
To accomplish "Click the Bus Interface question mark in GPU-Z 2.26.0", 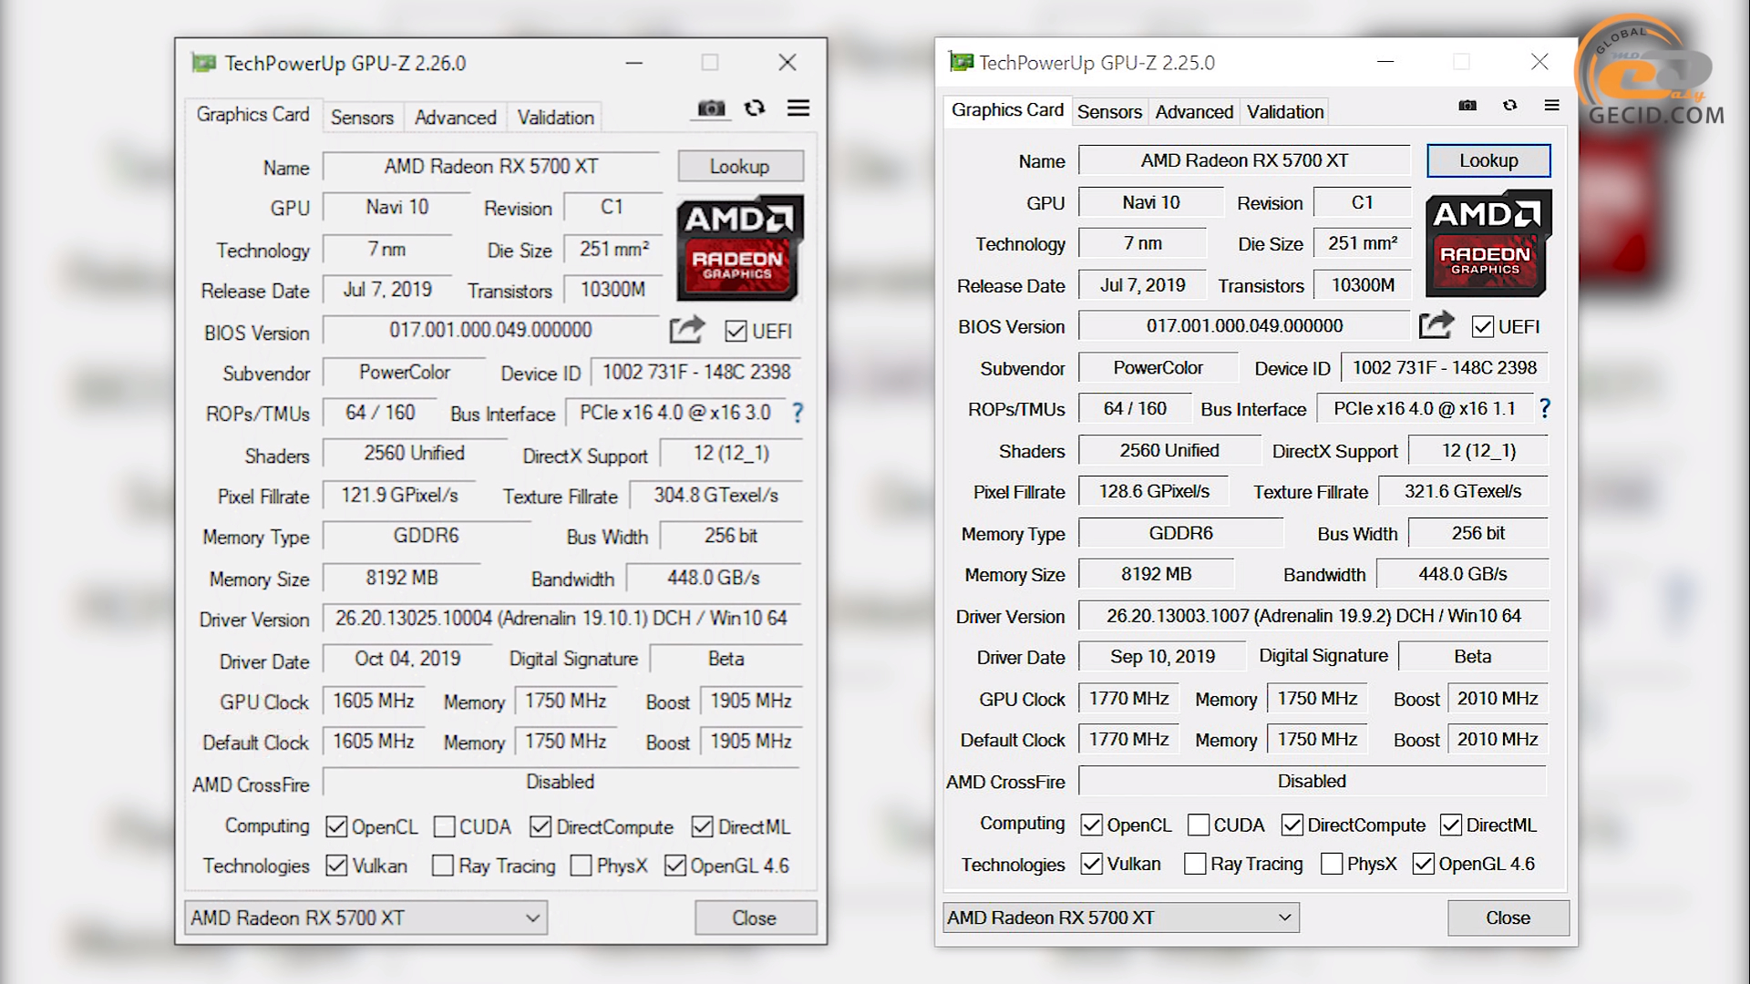I will click(x=798, y=413).
